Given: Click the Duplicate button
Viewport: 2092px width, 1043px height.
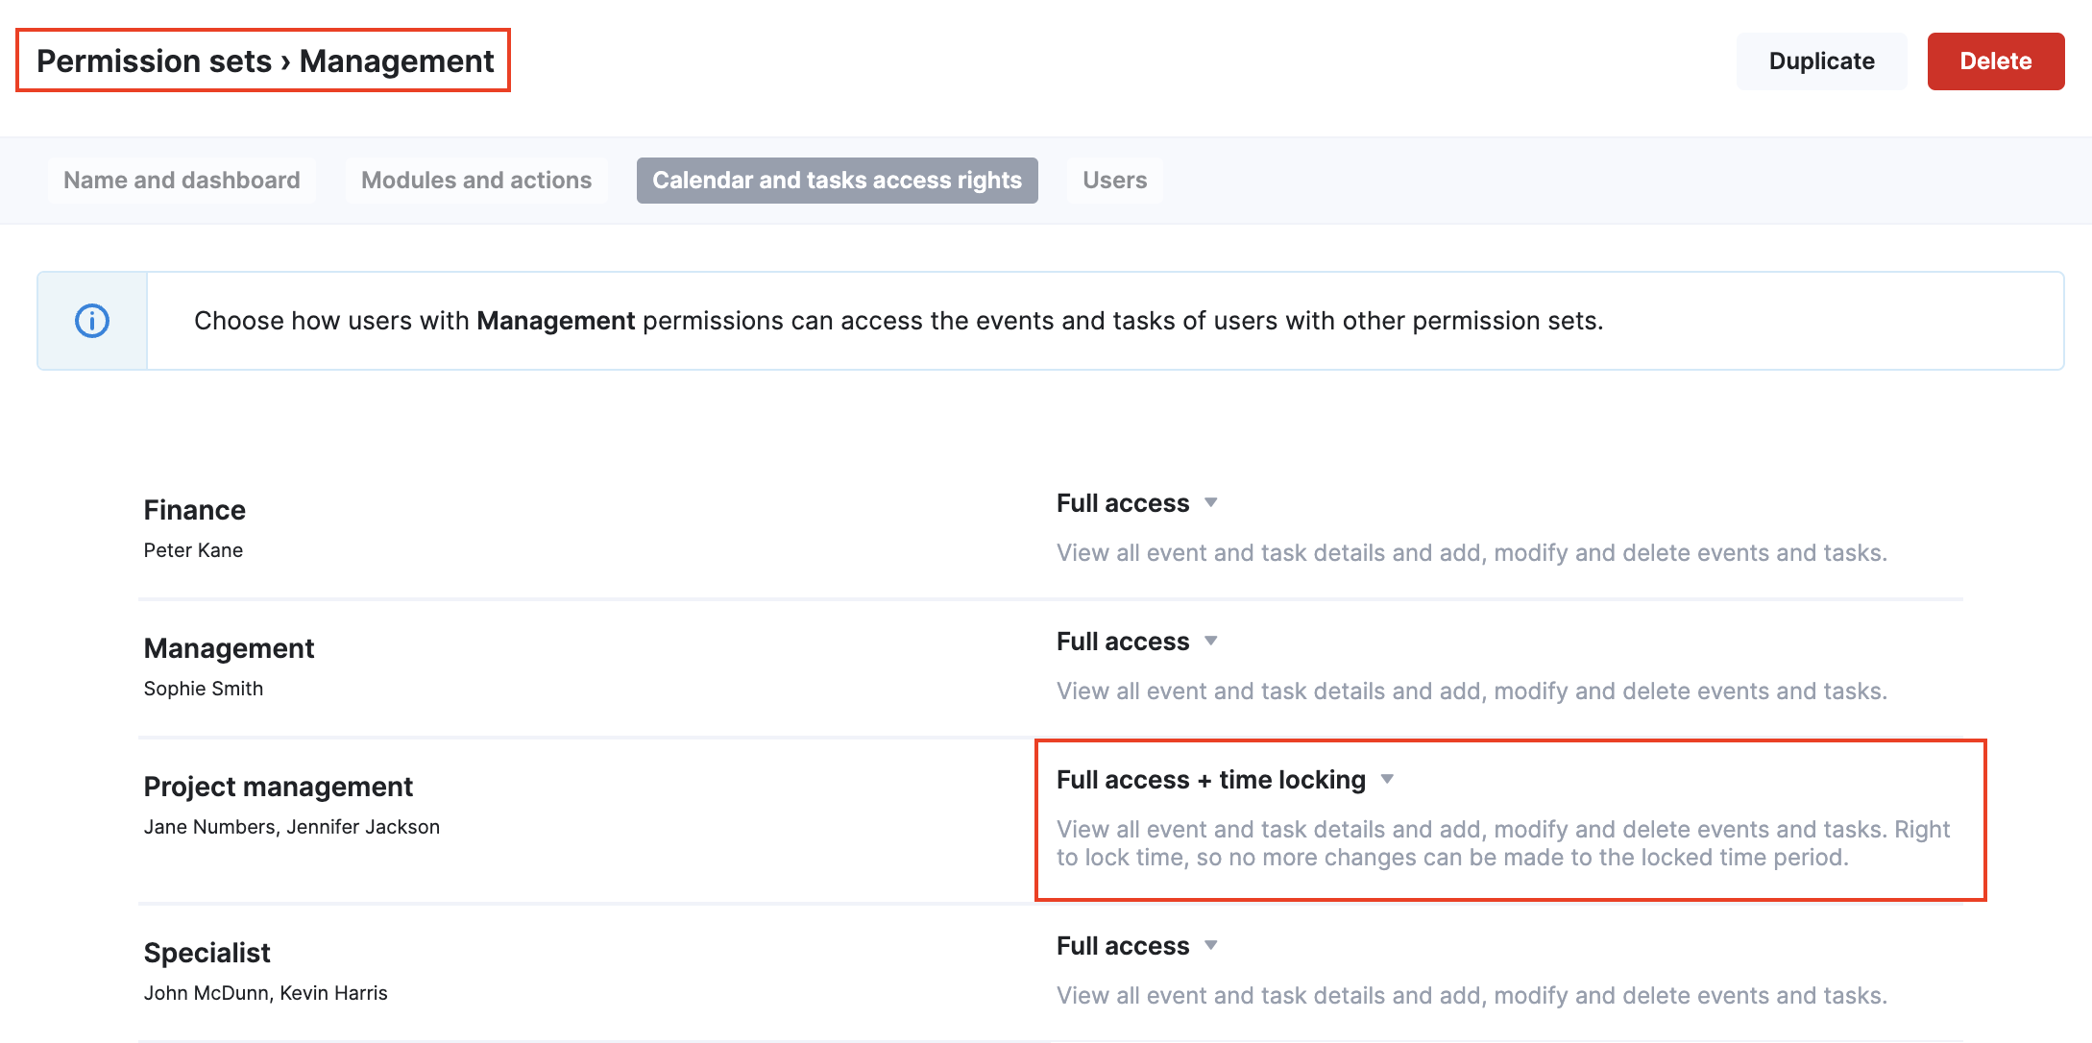Looking at the screenshot, I should click(x=1821, y=61).
